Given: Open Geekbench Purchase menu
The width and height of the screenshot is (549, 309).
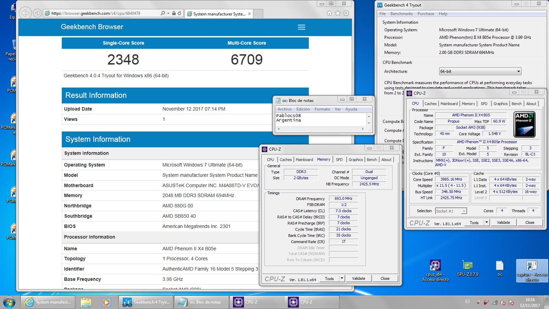Looking at the screenshot, I should tap(426, 14).
